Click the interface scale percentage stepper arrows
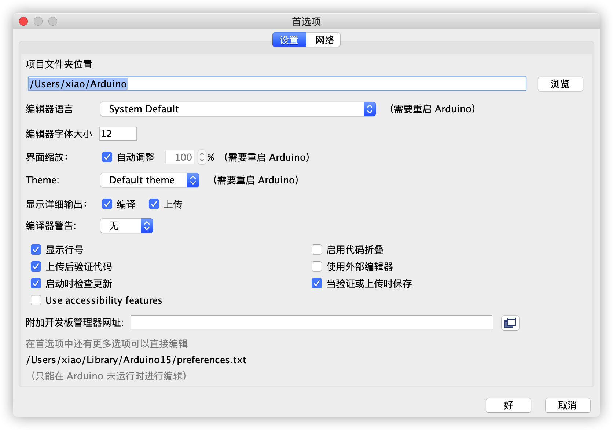613x430 pixels. pyautogui.click(x=202, y=157)
